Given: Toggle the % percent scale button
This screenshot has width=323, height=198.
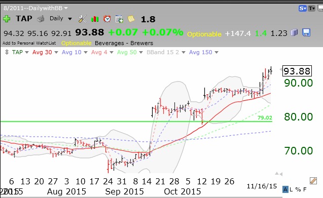Looking at the screenshot, I should [x=298, y=189].
